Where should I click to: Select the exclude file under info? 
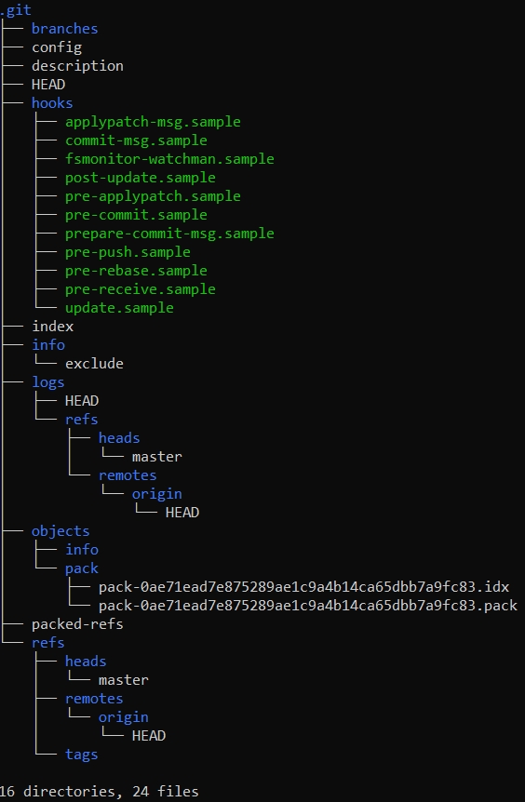[x=94, y=364]
